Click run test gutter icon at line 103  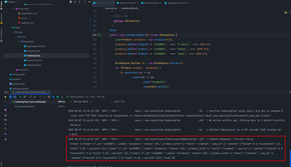[99, 35]
